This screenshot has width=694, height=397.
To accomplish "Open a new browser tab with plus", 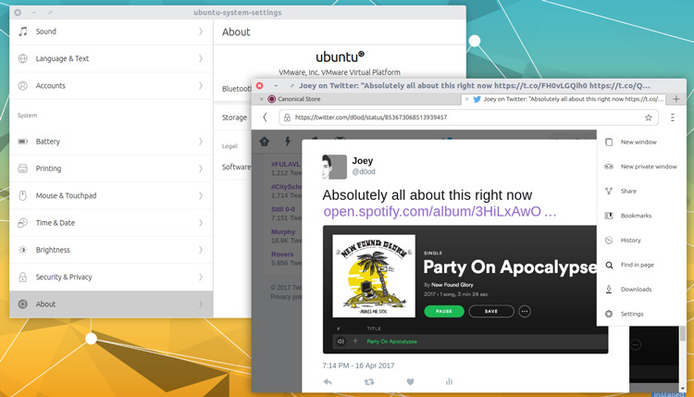I will point(675,99).
